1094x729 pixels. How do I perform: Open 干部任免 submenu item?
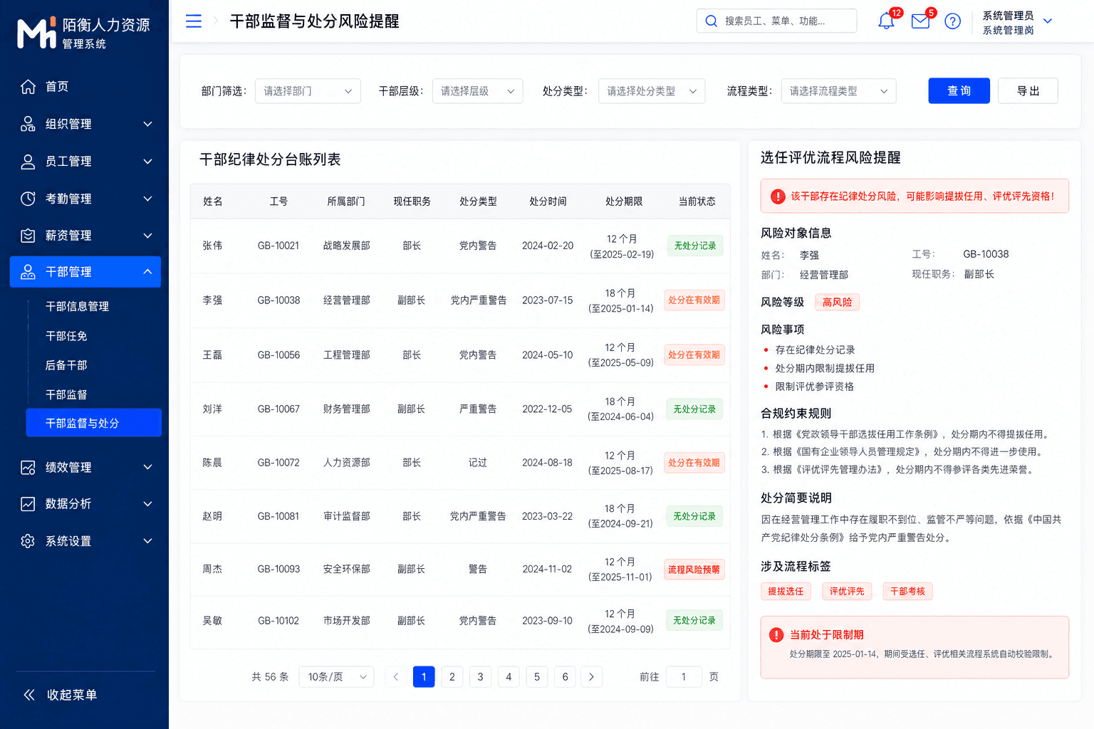(x=66, y=336)
